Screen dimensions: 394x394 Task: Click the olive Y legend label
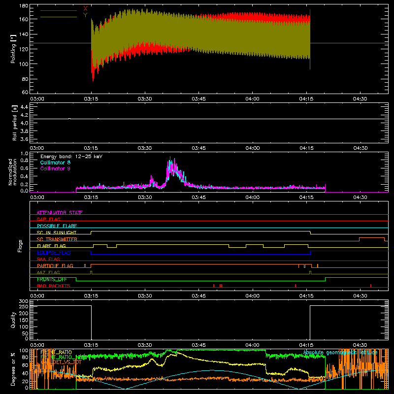pyautogui.click(x=85, y=15)
